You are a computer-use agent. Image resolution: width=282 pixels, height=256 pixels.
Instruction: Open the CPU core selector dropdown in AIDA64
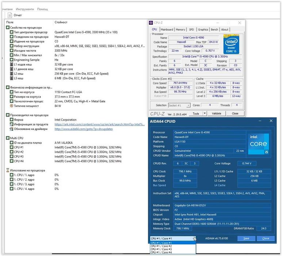click(173, 238)
